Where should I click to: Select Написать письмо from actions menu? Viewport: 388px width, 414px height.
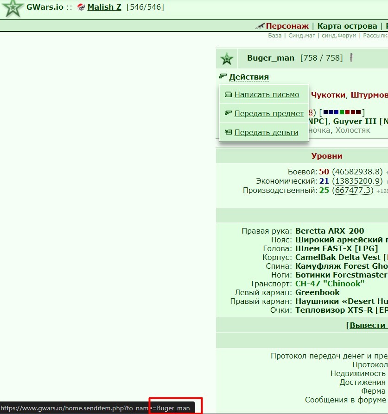click(x=267, y=94)
